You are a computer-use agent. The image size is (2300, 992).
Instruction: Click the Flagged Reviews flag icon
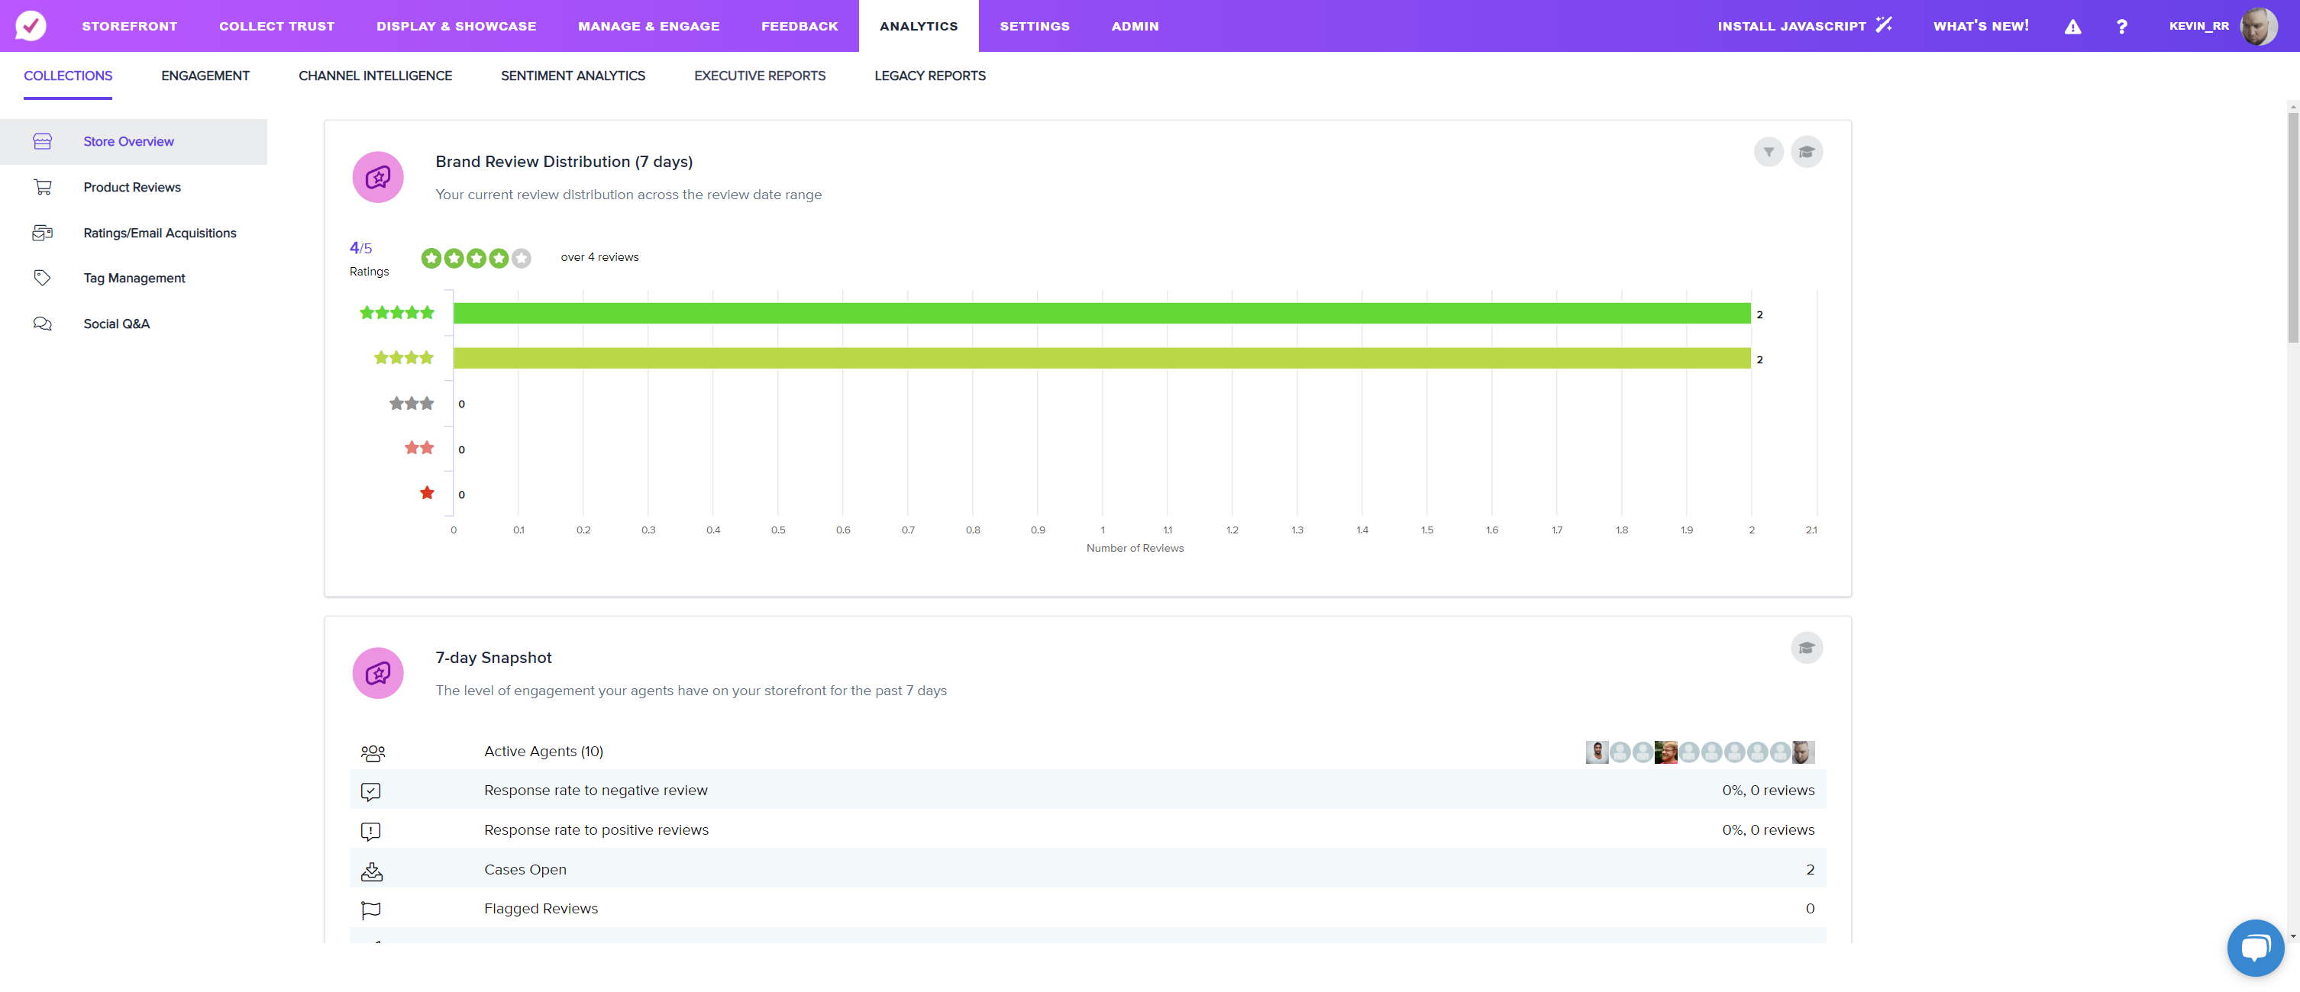click(x=370, y=910)
